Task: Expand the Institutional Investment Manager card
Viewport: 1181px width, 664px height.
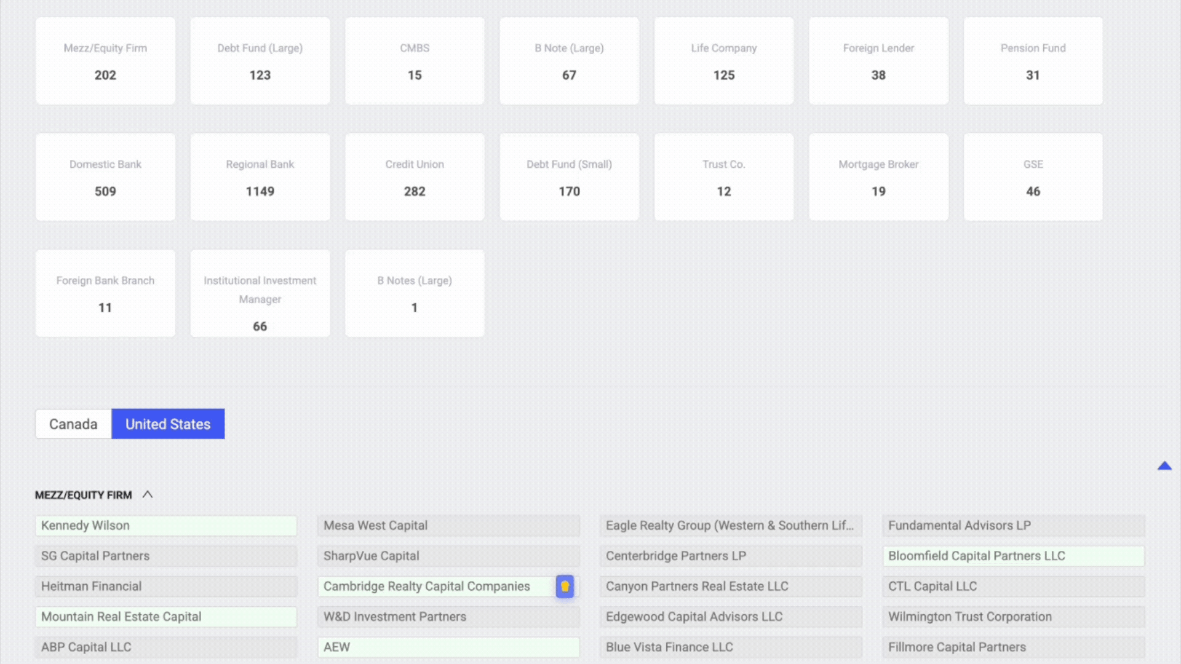Action: click(x=260, y=293)
